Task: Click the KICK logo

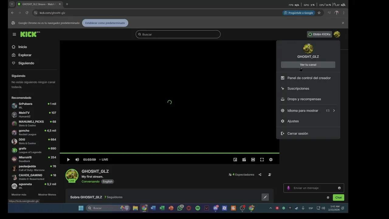Action: pos(30,34)
